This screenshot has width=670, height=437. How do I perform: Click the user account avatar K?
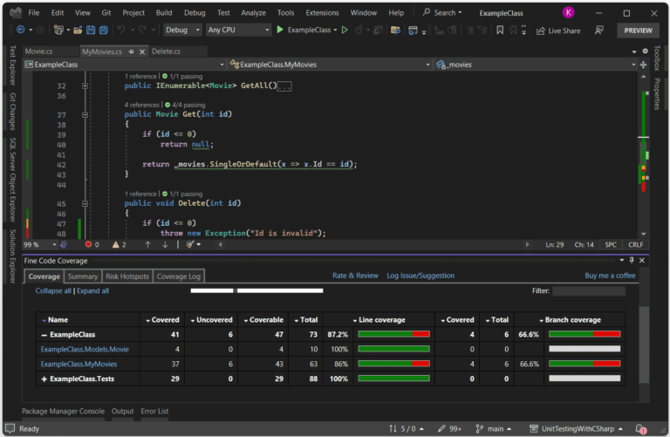568,12
